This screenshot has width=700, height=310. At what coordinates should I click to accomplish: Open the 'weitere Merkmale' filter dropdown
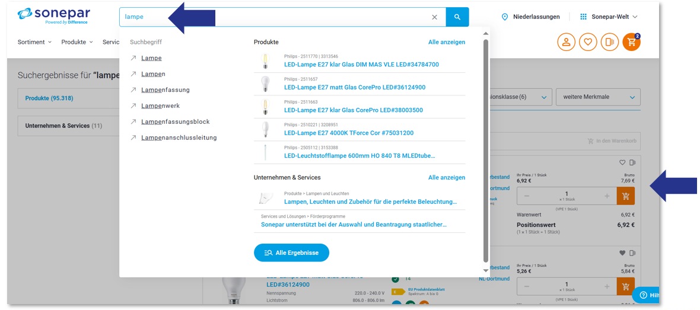[598, 97]
